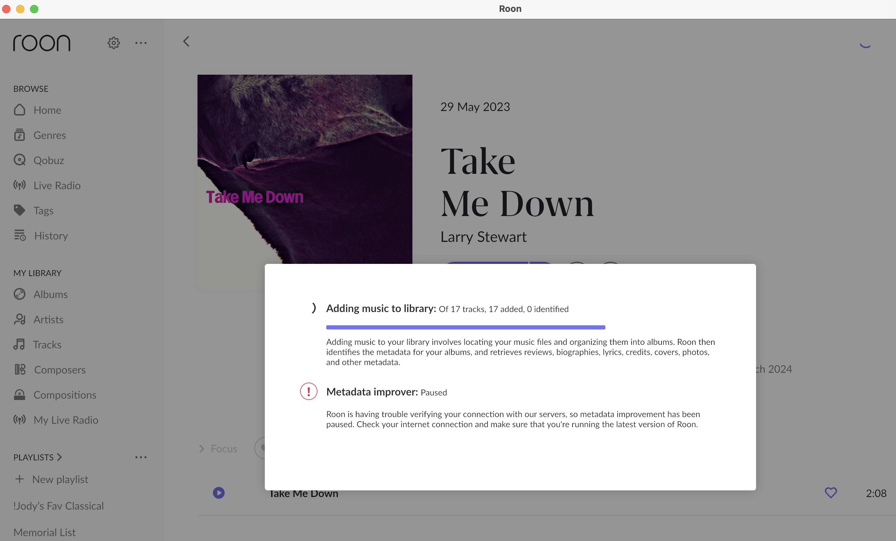
Task: Click the Metadata improver Paused status
Action: point(434,392)
